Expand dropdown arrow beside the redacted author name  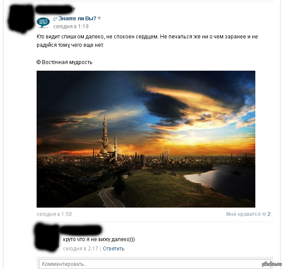coord(74,9)
